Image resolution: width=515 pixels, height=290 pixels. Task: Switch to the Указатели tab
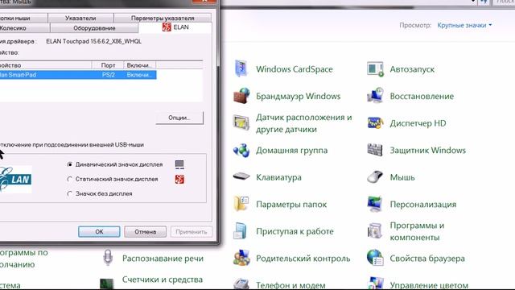coord(80,18)
